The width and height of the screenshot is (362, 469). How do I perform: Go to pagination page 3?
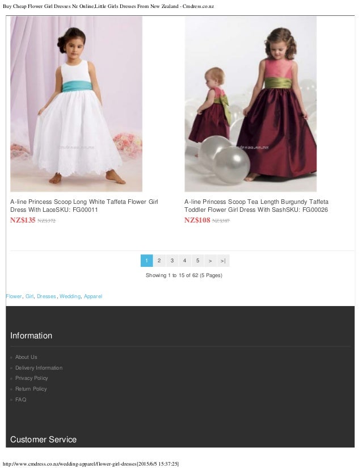(172, 261)
